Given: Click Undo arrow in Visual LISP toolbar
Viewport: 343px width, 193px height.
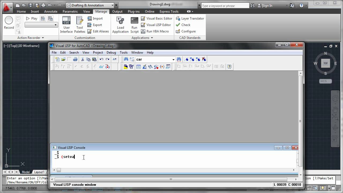Looking at the screenshot, I should tap(101, 59).
